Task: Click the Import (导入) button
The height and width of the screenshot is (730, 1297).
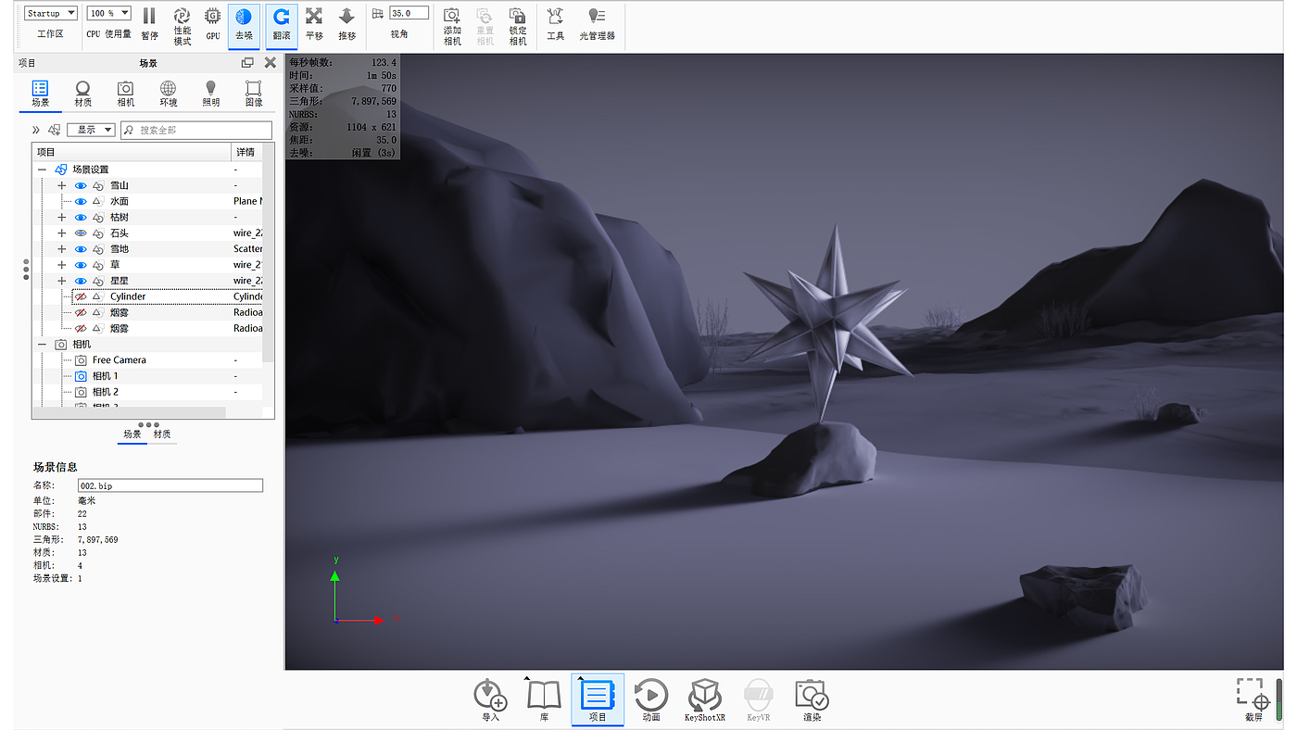Action: pyautogui.click(x=490, y=699)
